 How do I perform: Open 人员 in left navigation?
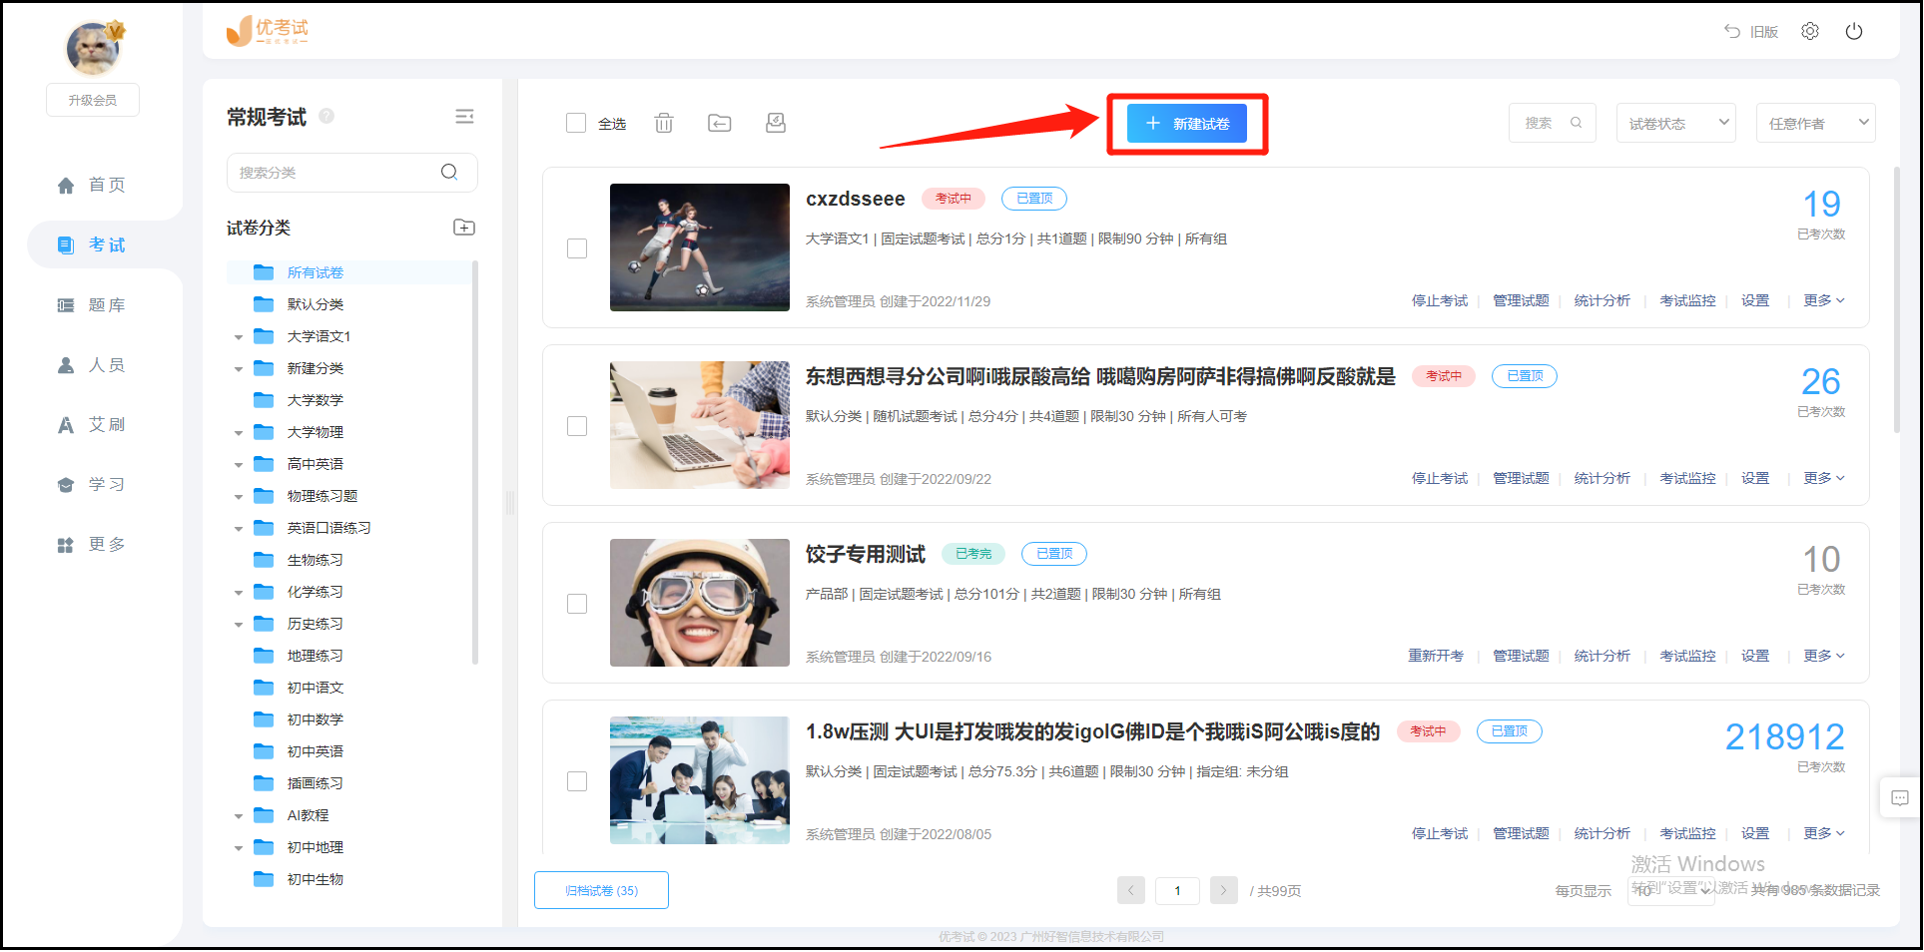pos(92,365)
